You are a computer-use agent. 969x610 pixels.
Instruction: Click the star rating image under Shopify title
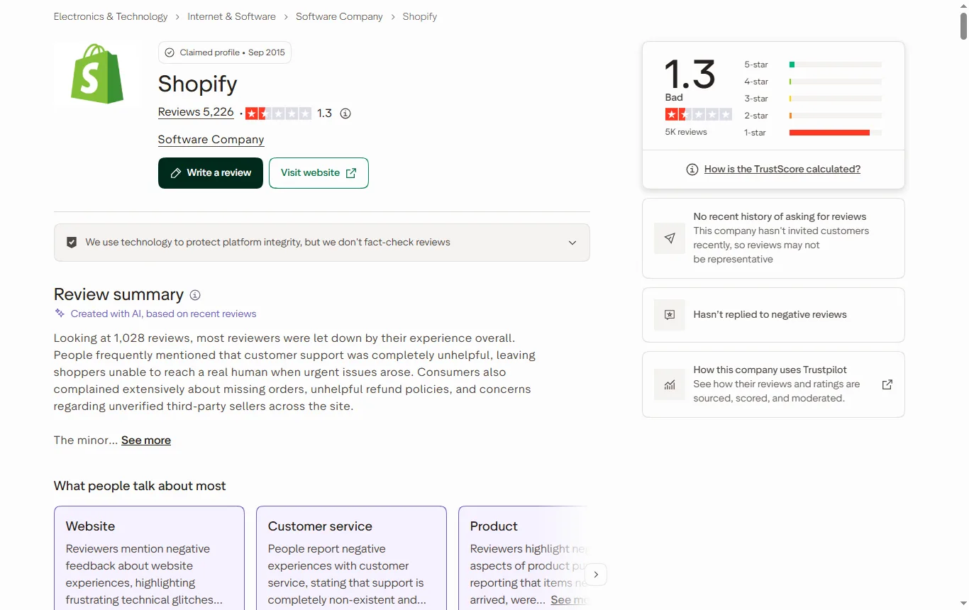pos(278,113)
